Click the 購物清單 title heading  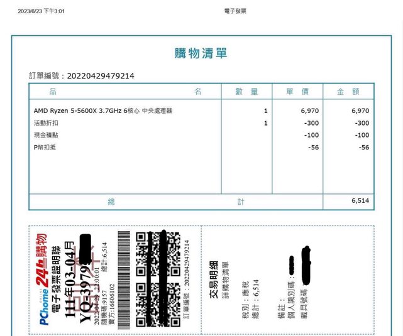point(201,53)
